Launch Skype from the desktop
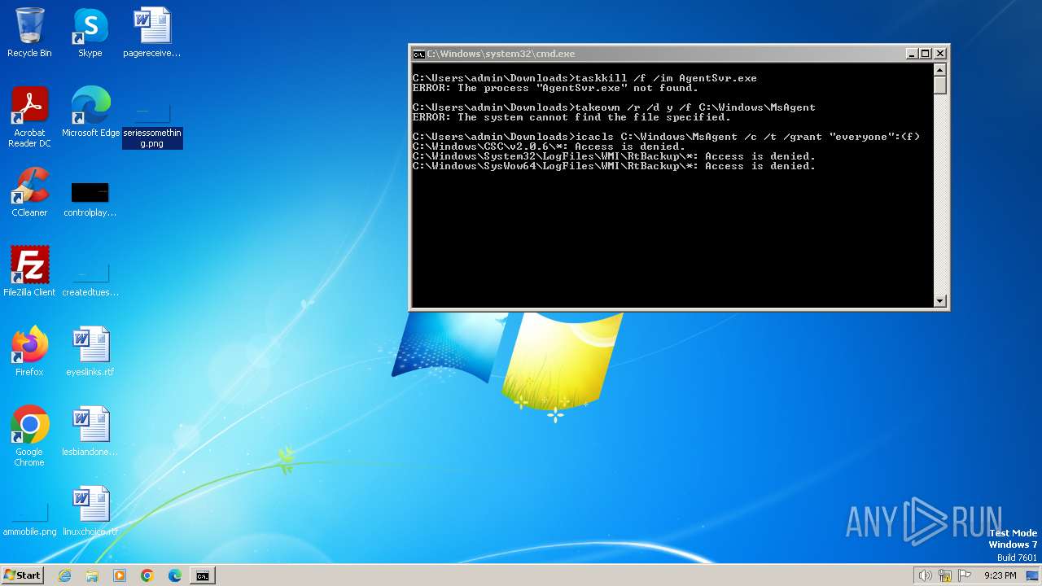Viewport: 1042px width, 586px height. [x=90, y=33]
